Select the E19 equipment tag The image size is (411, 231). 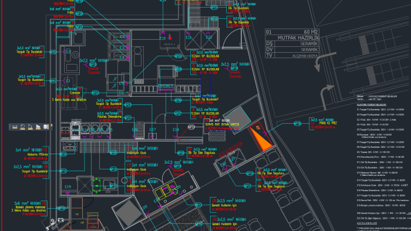coord(68,187)
